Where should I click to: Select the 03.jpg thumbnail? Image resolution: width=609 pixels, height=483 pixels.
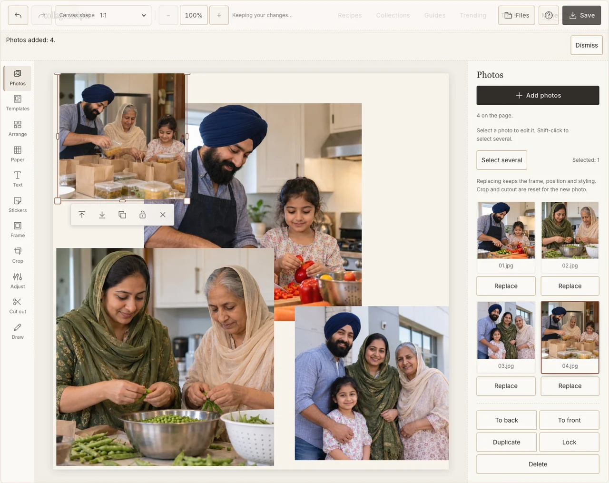[506, 336]
